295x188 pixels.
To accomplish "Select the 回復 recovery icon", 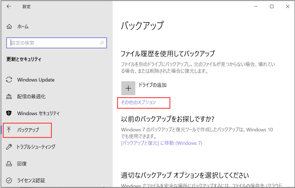I will tap(9, 164).
